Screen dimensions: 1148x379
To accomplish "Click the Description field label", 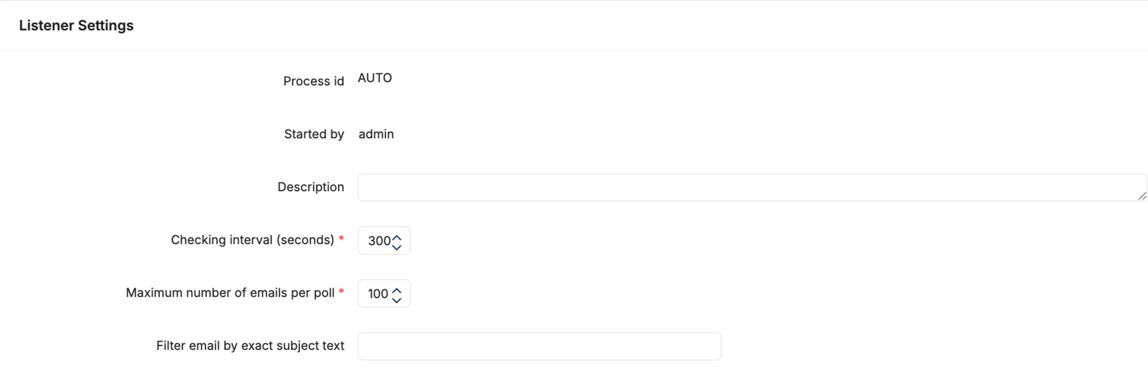I will click(311, 187).
